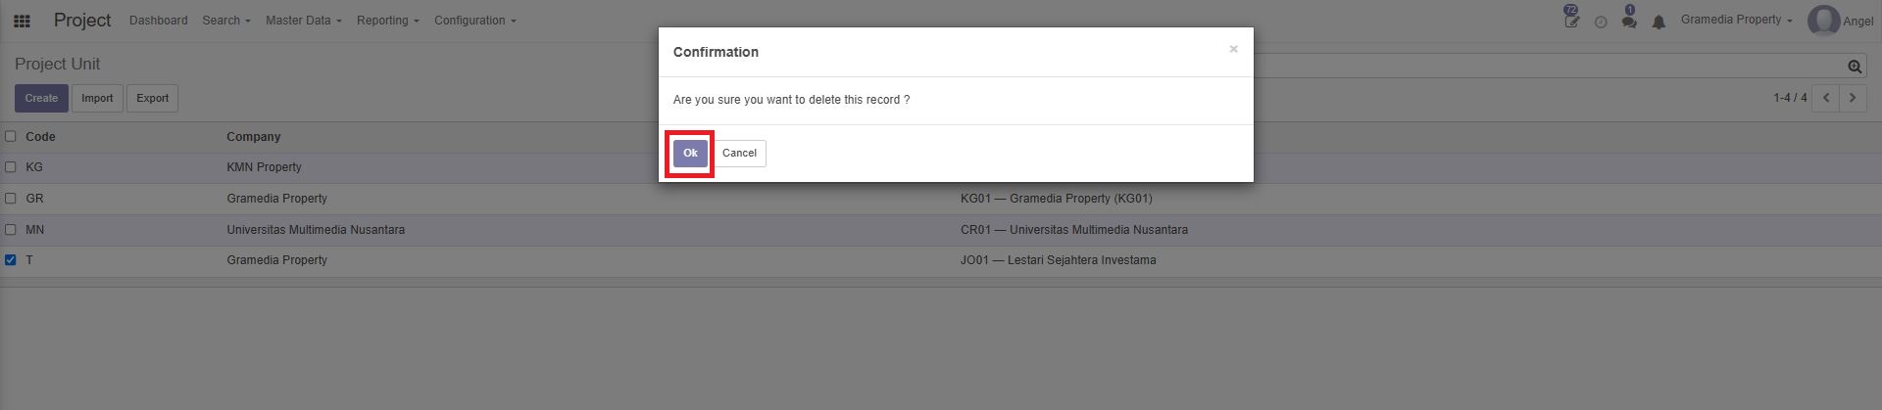Open the apps grid menu icon
The image size is (1882, 410).
coord(21,21)
